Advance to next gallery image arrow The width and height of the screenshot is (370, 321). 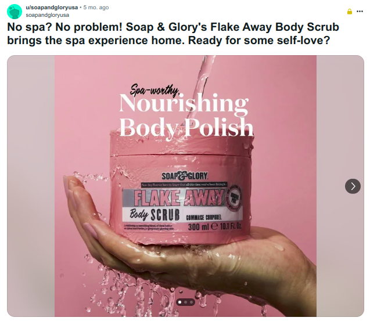(353, 186)
